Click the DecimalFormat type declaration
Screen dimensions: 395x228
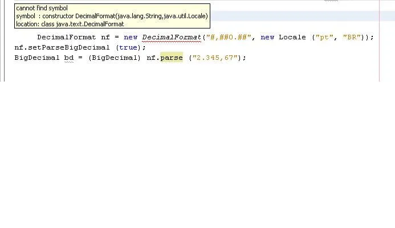(67, 37)
